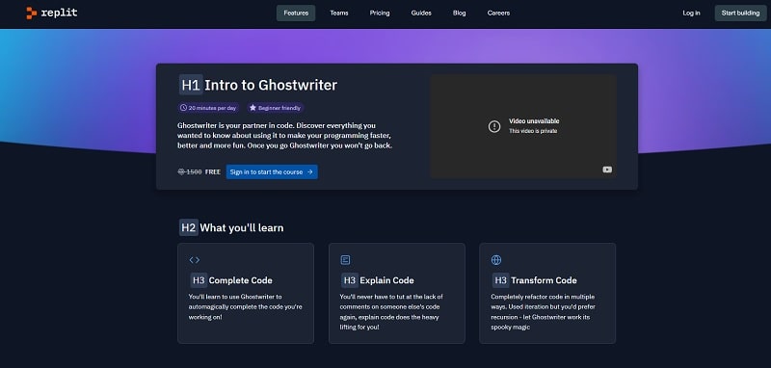Click the video unavailable warning icon
The width and height of the screenshot is (771, 368).
click(x=494, y=126)
